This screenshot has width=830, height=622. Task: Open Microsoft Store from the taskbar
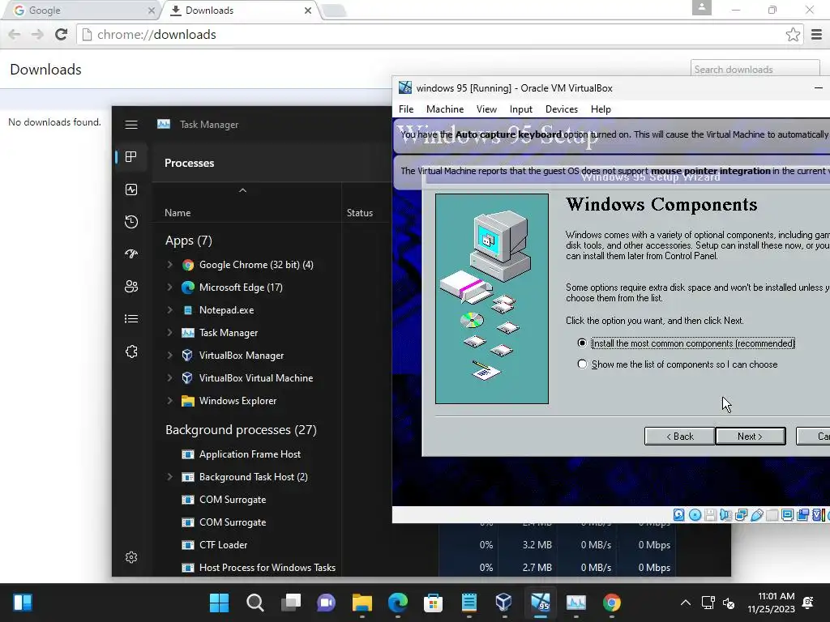[x=433, y=603]
